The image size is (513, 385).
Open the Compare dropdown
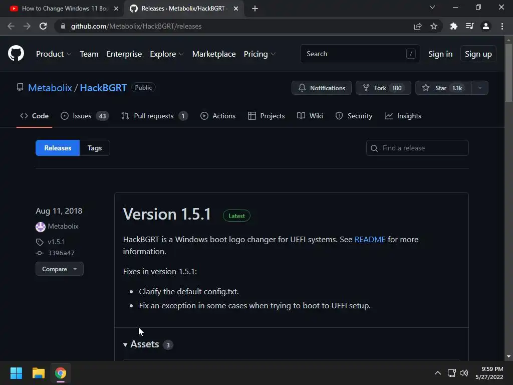[60, 269]
